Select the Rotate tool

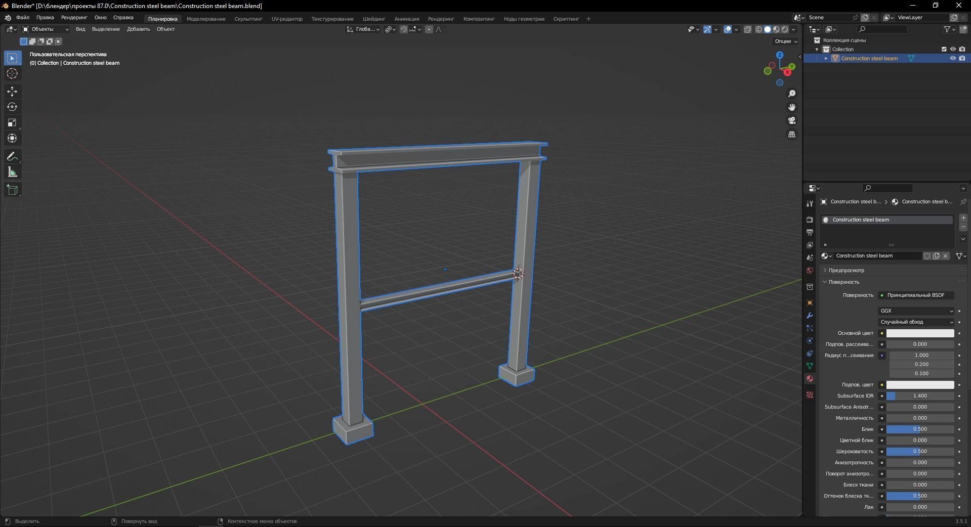click(12, 107)
